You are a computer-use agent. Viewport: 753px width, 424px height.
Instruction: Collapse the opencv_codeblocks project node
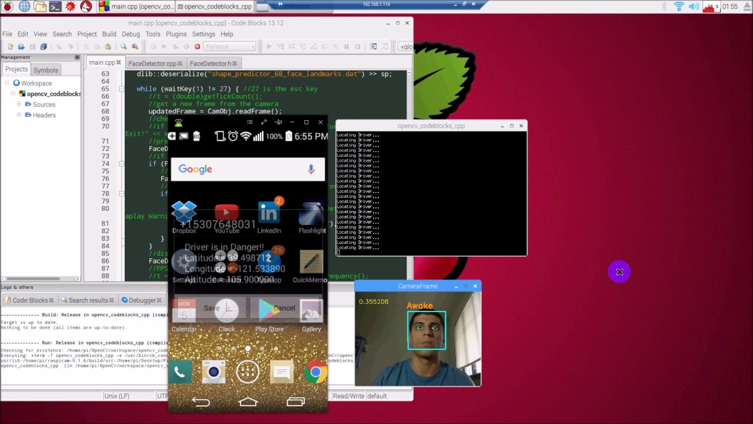click(x=13, y=94)
